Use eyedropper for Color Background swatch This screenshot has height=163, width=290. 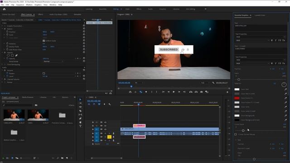pos(285,115)
